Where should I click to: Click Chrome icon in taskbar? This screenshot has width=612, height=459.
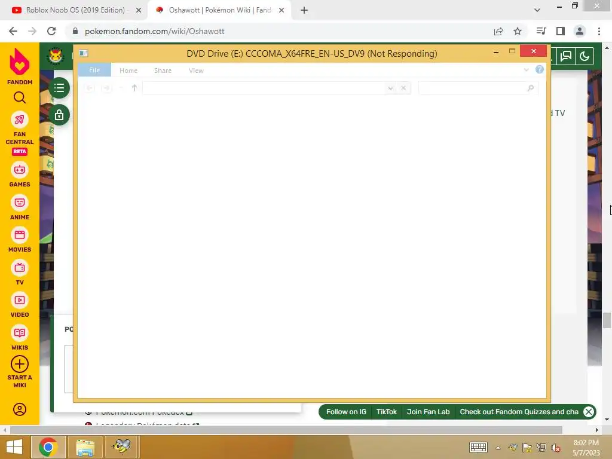point(48,447)
